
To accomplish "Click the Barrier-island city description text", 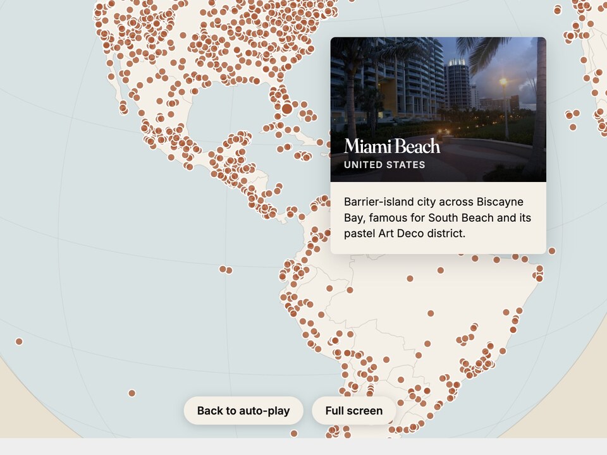I will click(438, 217).
